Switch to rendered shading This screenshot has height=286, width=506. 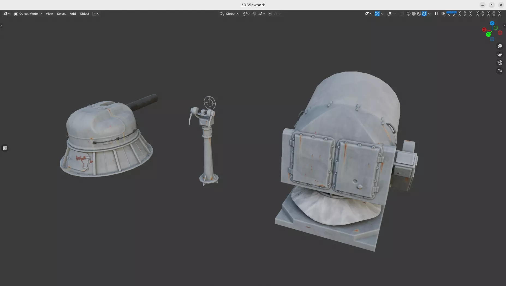click(424, 14)
